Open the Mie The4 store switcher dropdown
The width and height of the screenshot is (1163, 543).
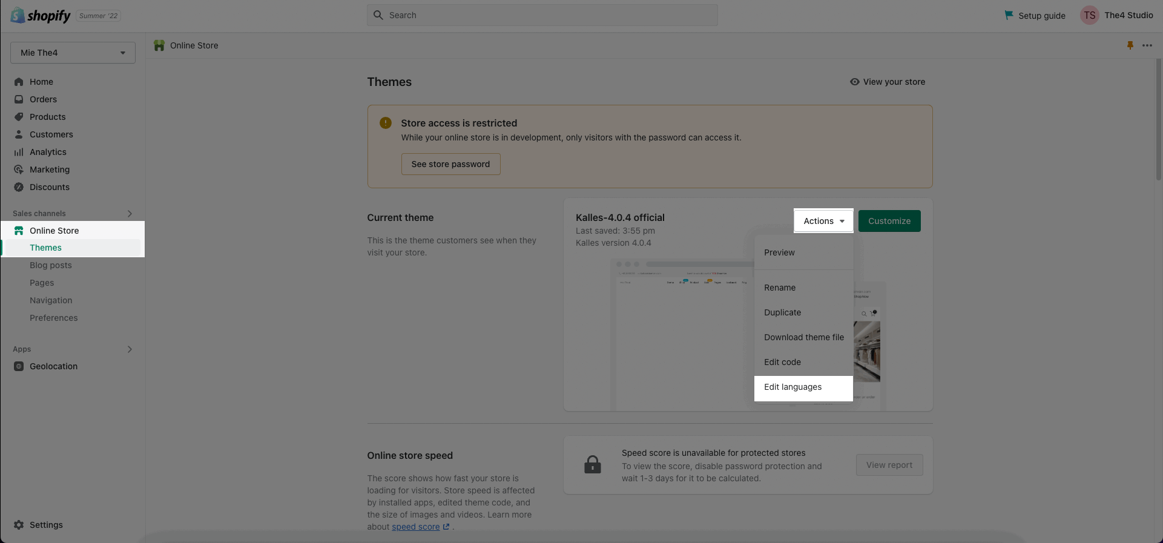point(73,53)
